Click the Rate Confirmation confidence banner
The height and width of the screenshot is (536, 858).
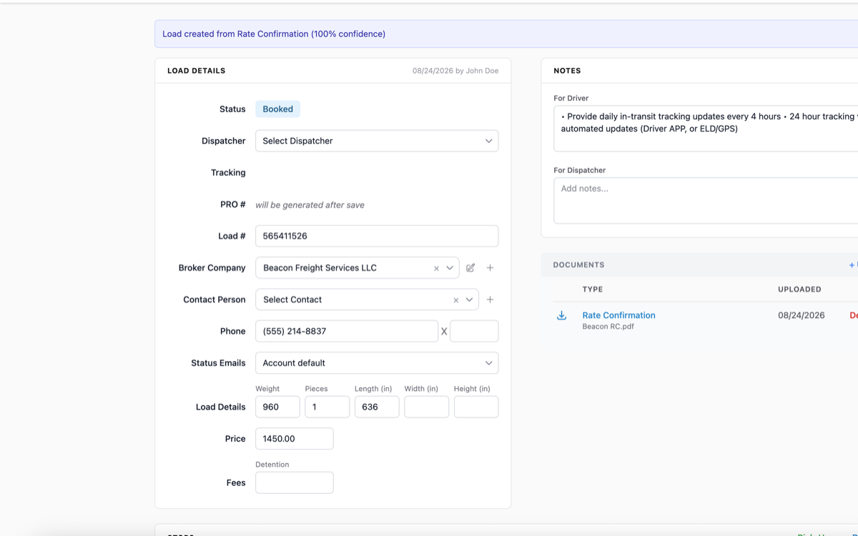coord(506,34)
